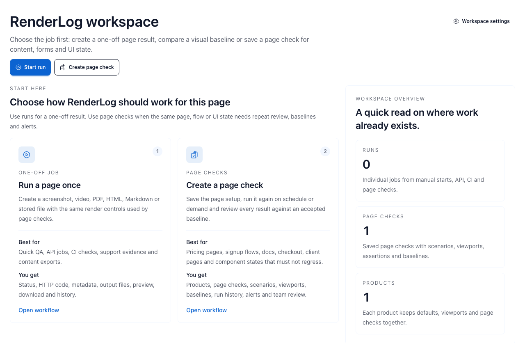This screenshot has width=525, height=343.
Task: Click 'Save the page setup' description
Action: point(256,209)
